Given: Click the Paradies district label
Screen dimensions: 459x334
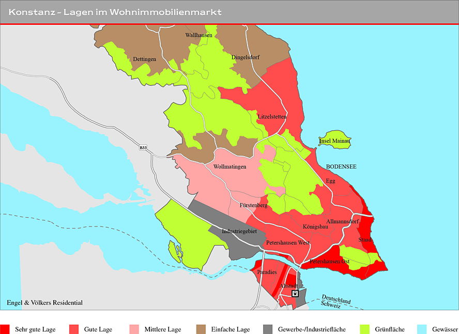Looking at the screenshot, I should [x=267, y=272].
